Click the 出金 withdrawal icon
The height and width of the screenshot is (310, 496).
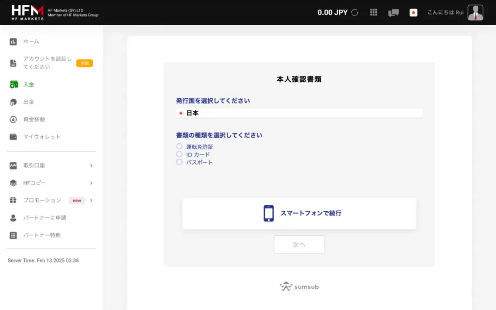point(13,102)
